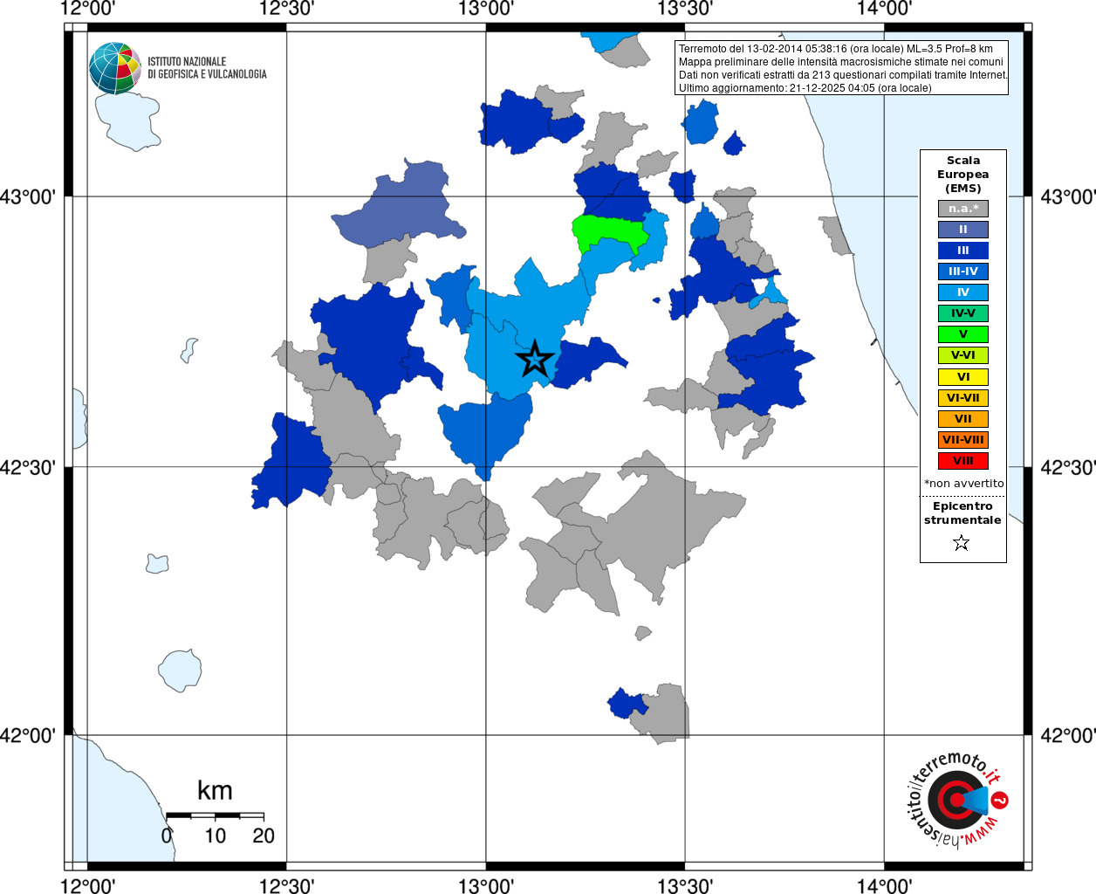Click the bottom 13°00' longitude label
The image size is (1096, 894).
pos(486,885)
